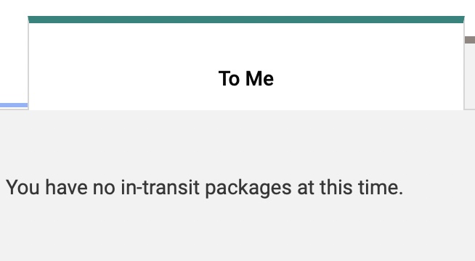Click the gray area above the no-packages message
Screen dimensions: 475x261
238,142
